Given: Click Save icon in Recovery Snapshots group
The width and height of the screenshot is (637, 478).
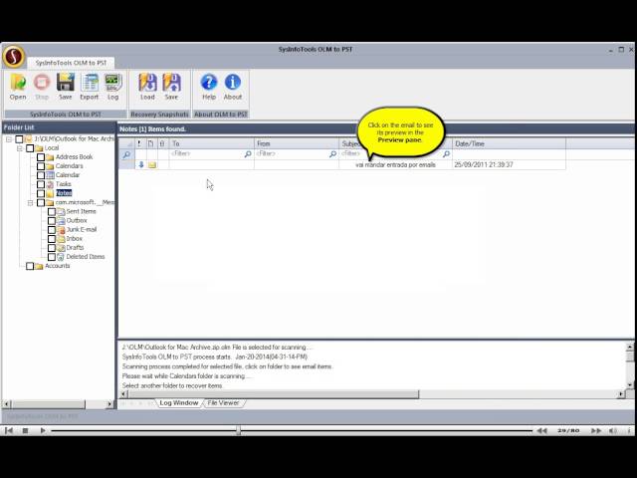Looking at the screenshot, I should tap(171, 83).
